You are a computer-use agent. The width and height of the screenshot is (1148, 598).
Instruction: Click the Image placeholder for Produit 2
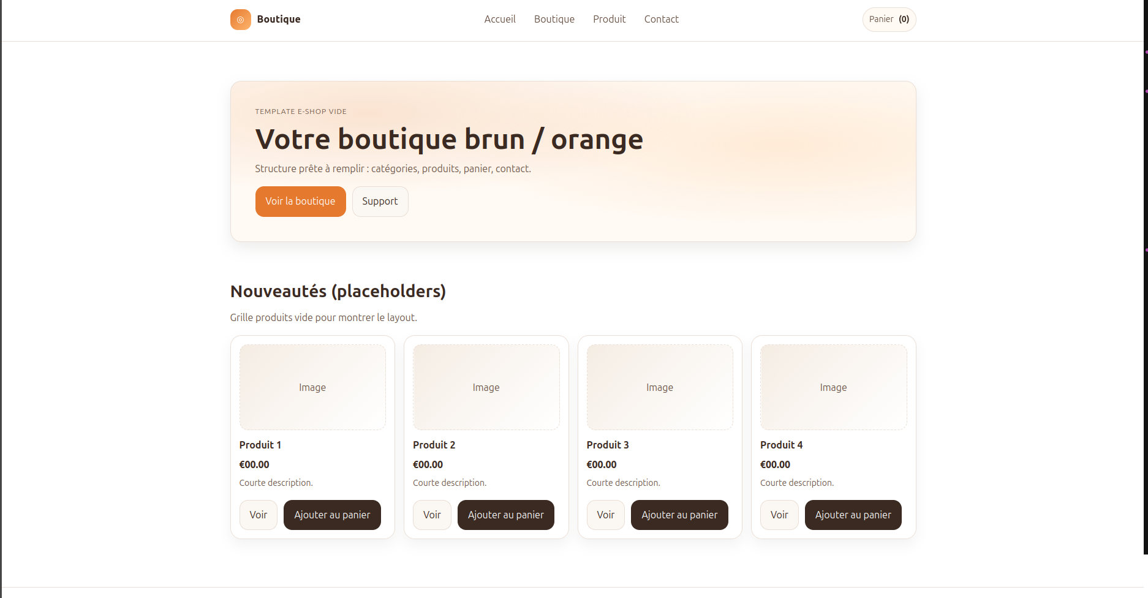point(486,387)
